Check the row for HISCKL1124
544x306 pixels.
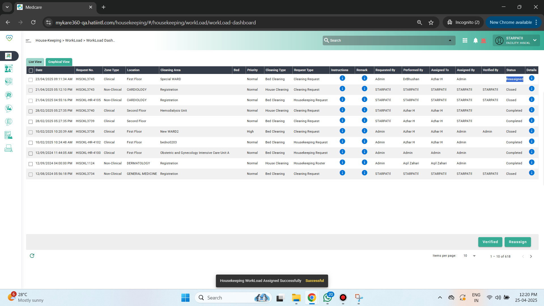click(x=31, y=164)
